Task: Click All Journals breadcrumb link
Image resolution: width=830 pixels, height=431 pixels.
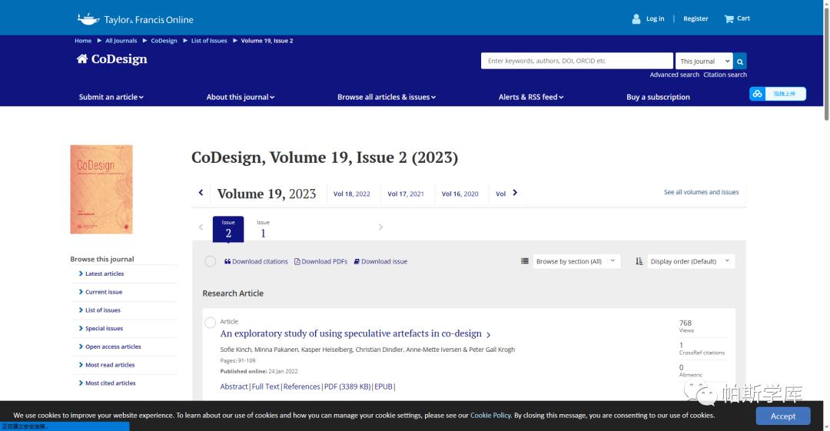Action: [121, 41]
